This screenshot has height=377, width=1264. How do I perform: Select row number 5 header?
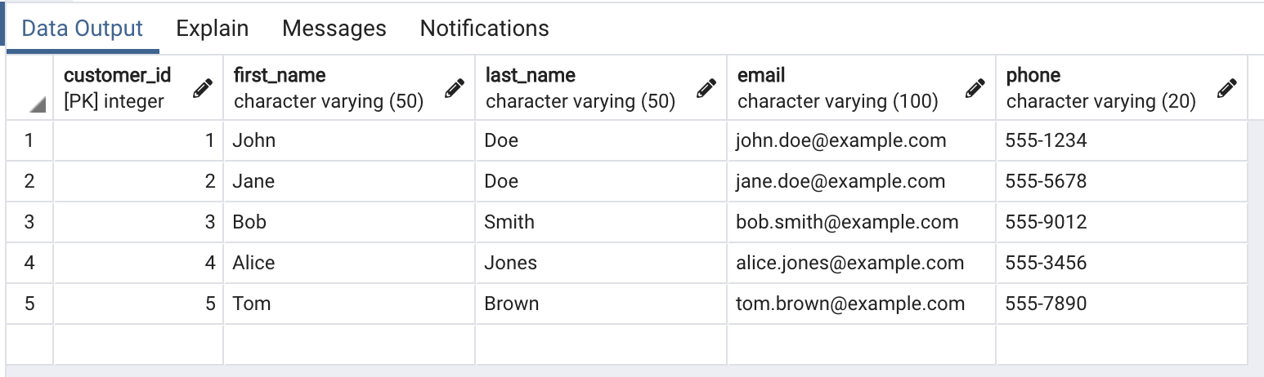point(29,304)
